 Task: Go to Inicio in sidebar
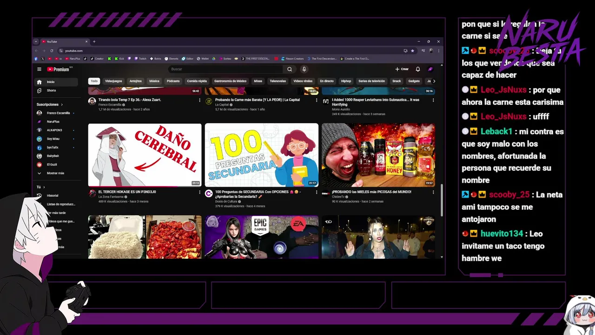[x=57, y=82]
